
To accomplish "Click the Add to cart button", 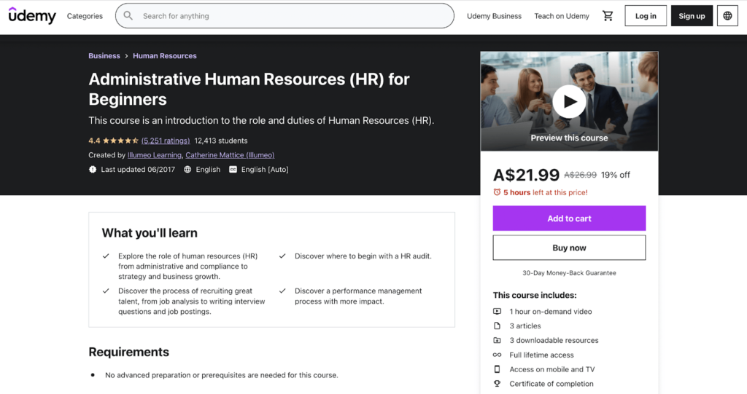I will coord(569,218).
